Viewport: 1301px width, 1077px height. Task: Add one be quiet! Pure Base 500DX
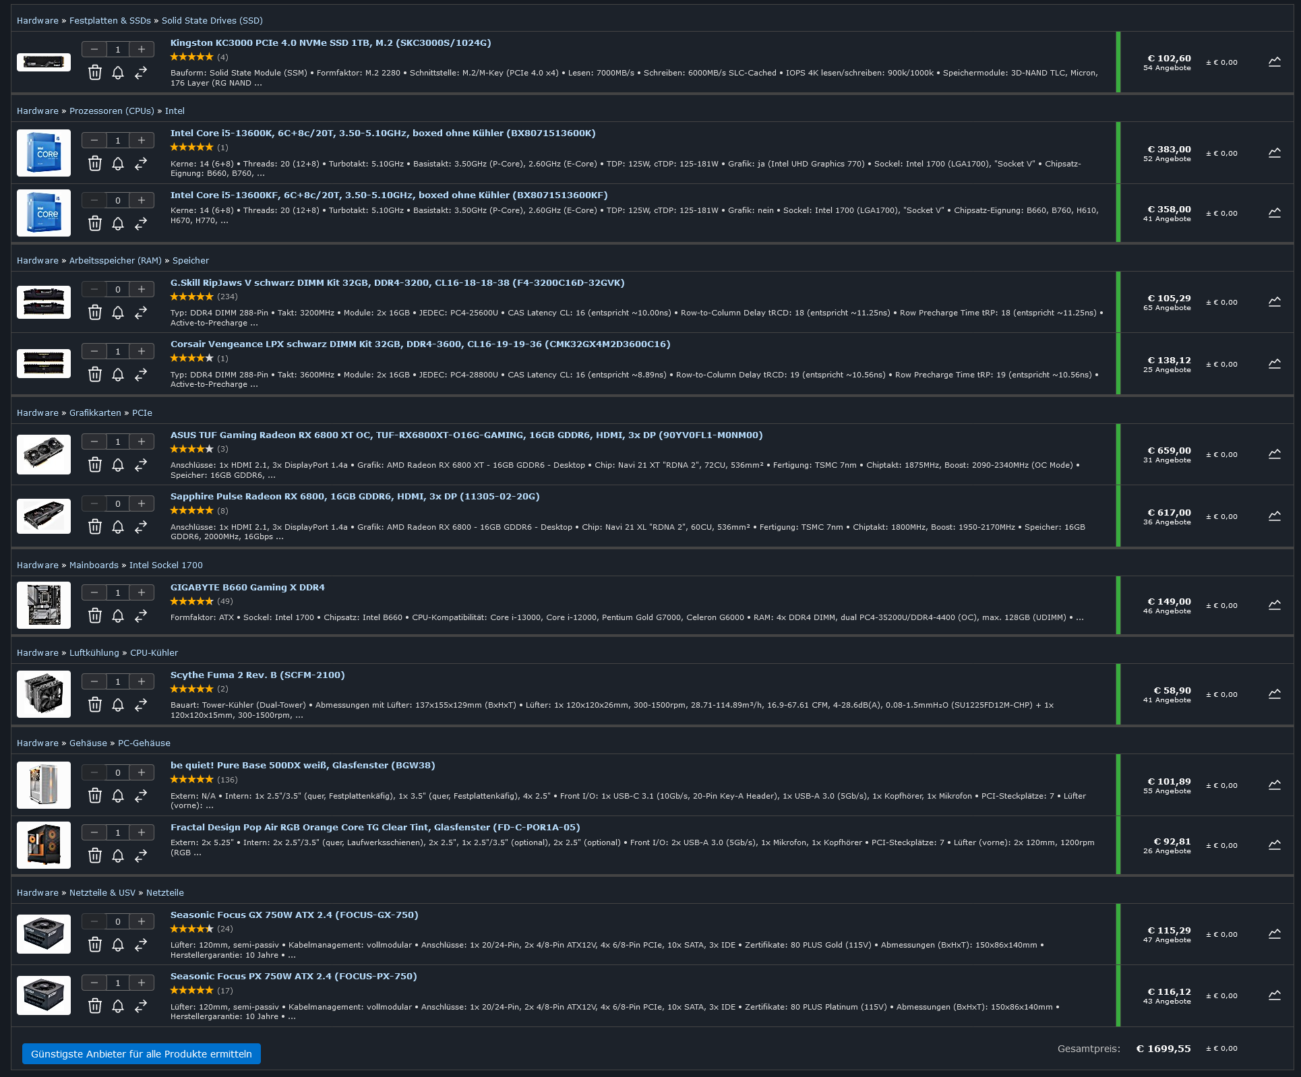tap(142, 773)
